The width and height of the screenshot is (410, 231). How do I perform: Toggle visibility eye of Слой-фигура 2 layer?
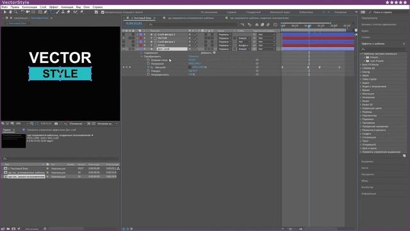[124, 35]
